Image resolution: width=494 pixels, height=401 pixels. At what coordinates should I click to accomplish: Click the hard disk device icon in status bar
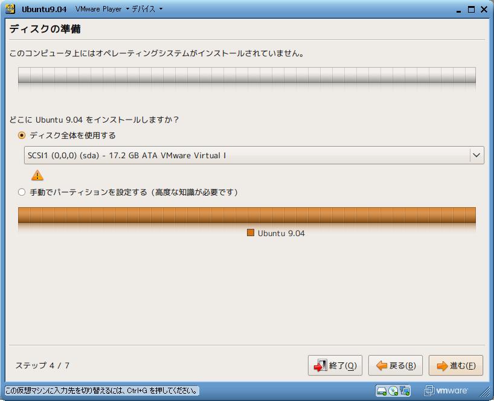tap(382, 391)
